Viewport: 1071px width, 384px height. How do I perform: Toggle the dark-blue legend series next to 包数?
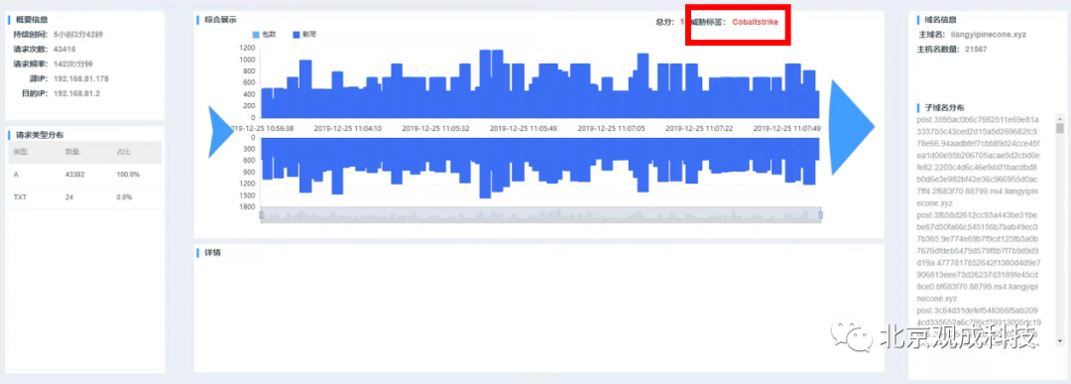pyautogui.click(x=304, y=34)
